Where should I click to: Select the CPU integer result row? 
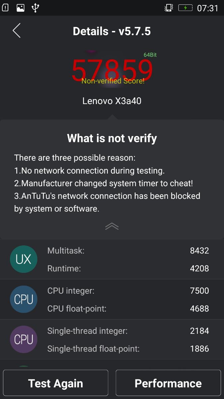pyautogui.click(x=128, y=291)
